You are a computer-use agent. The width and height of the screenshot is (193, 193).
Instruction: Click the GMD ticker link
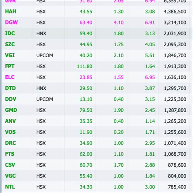(11, 110)
